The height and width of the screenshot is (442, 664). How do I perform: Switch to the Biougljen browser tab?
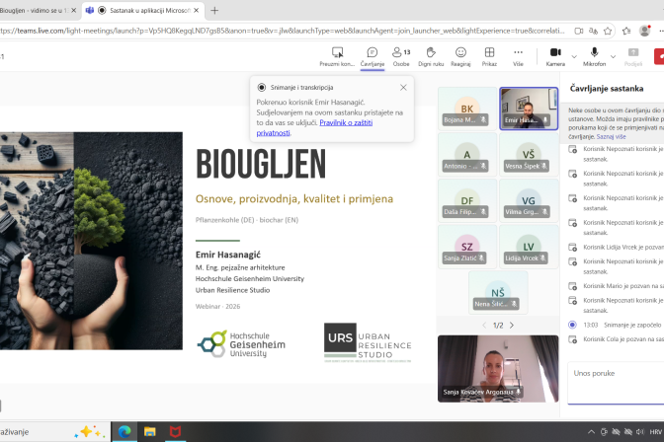(x=35, y=10)
